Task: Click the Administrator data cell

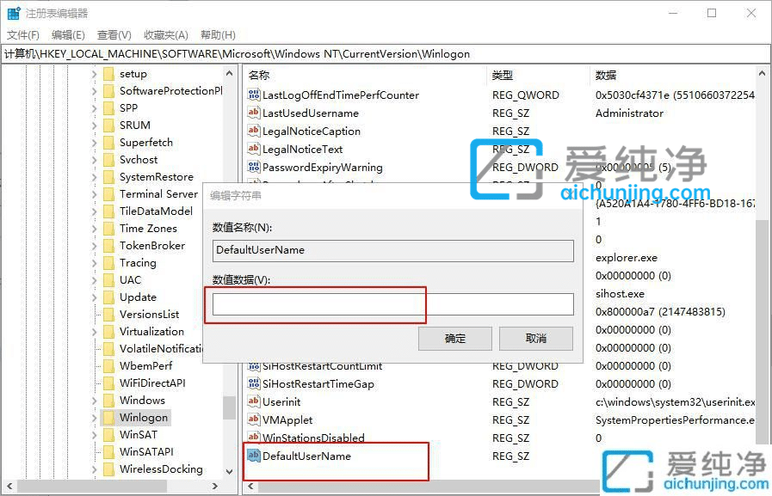Action: [629, 113]
